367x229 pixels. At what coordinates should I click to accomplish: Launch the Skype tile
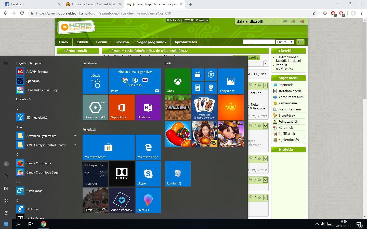click(148, 174)
